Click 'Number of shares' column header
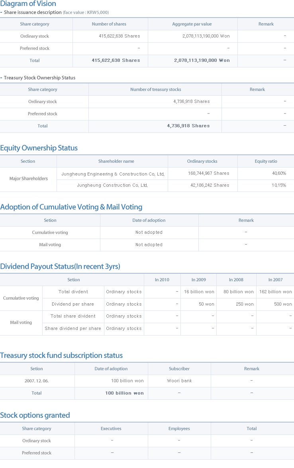 109,24
